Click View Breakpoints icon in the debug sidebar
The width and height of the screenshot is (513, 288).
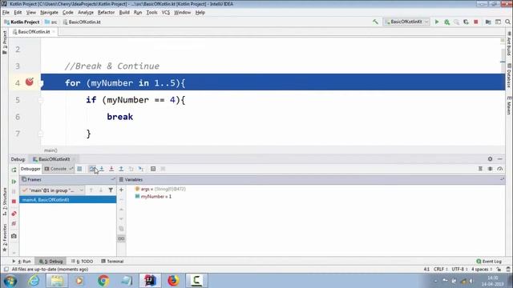point(14,214)
